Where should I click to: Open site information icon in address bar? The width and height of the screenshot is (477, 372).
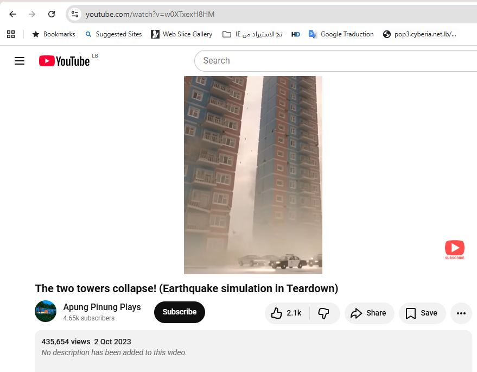tap(75, 14)
